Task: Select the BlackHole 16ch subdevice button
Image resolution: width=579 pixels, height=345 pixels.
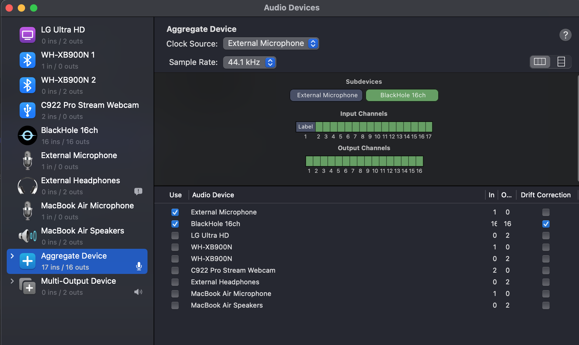Action: tap(402, 95)
